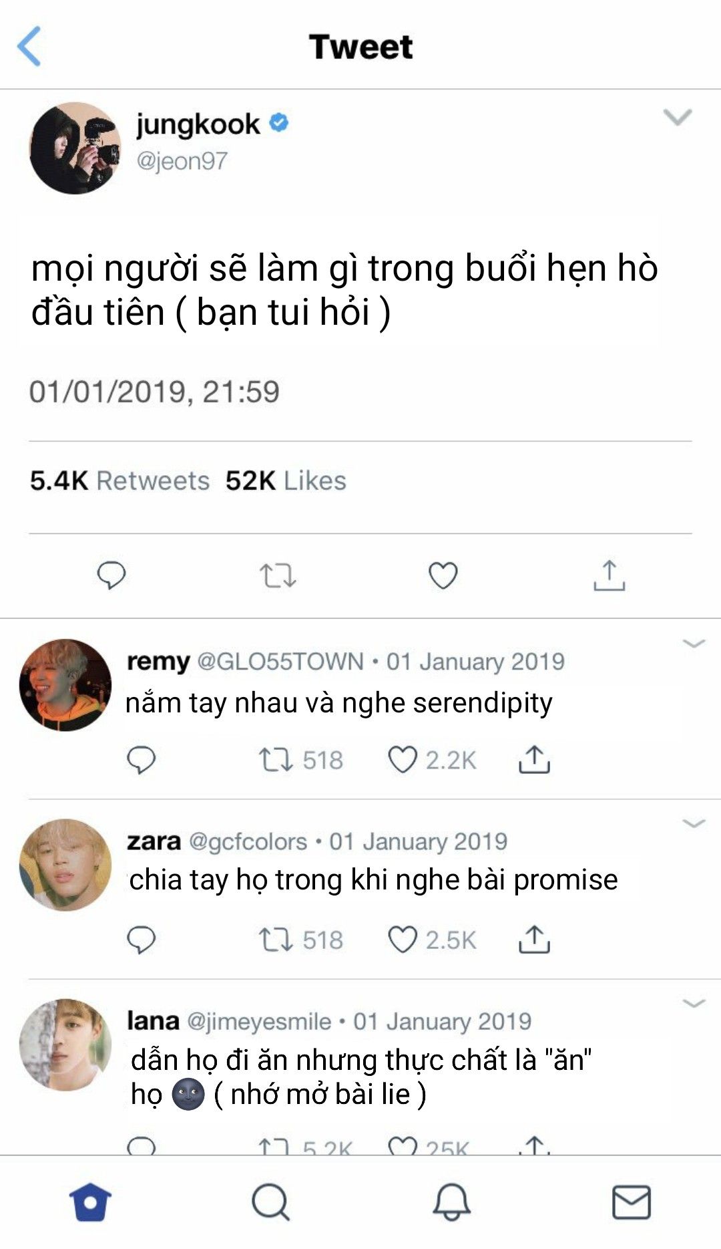Retweet jungkook's main tweet
This screenshot has height=1249, width=721.
(x=278, y=575)
